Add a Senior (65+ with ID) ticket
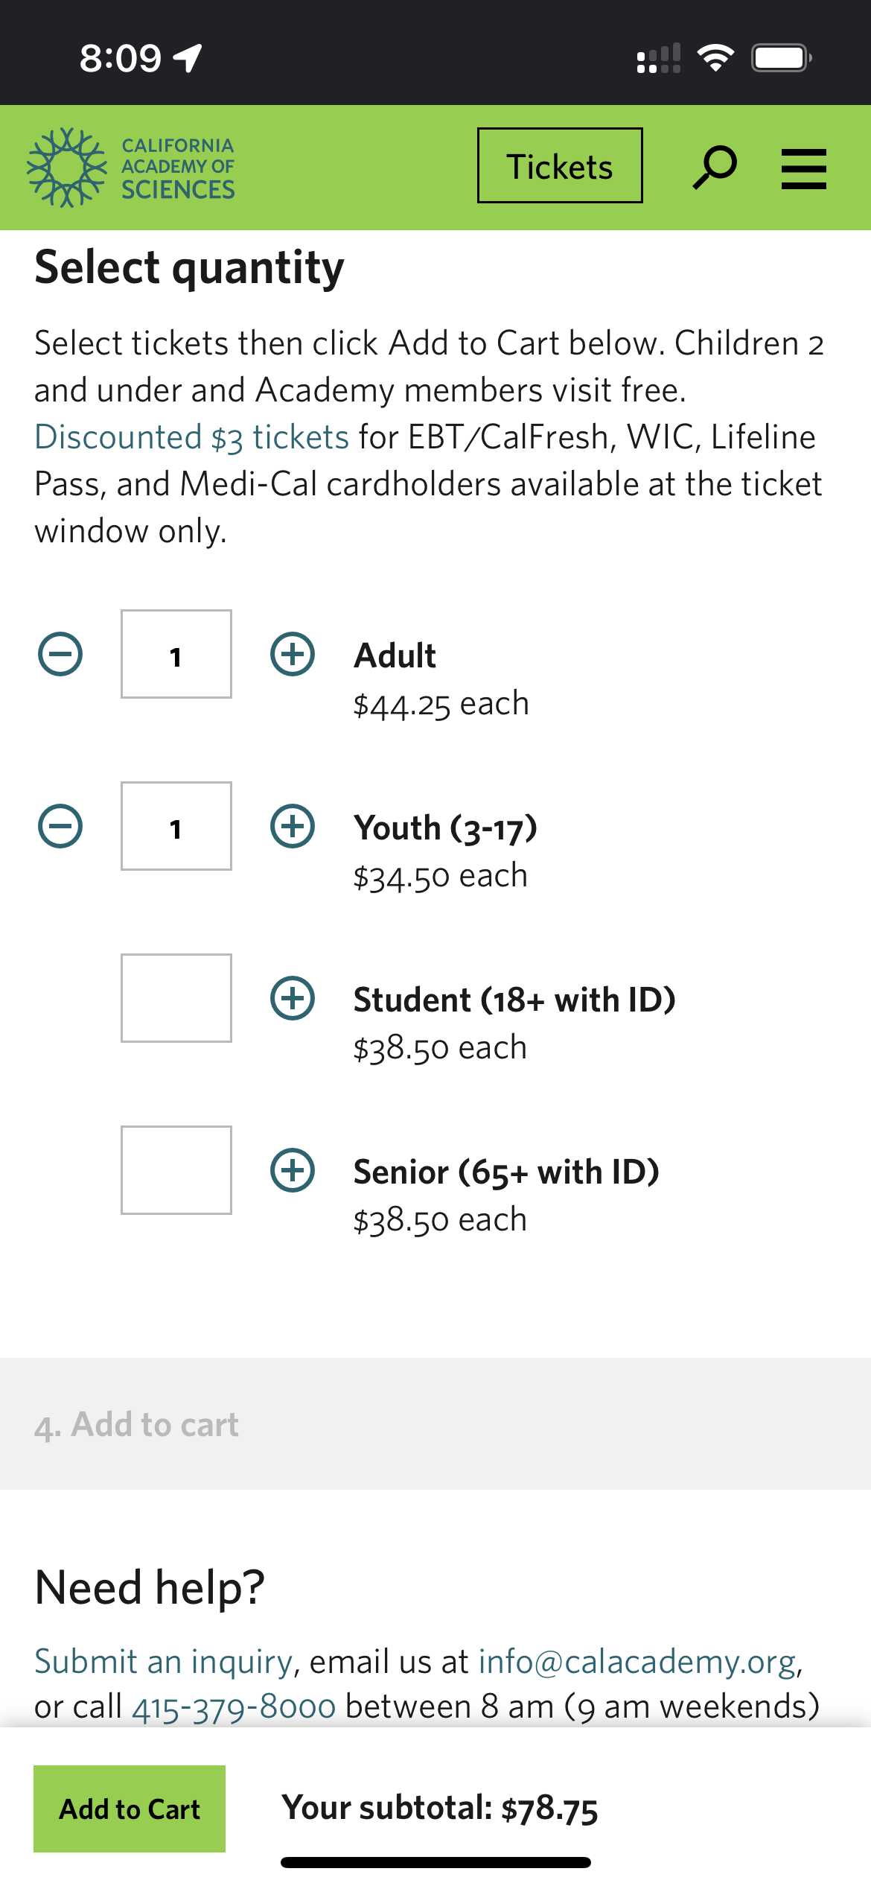 (293, 1171)
